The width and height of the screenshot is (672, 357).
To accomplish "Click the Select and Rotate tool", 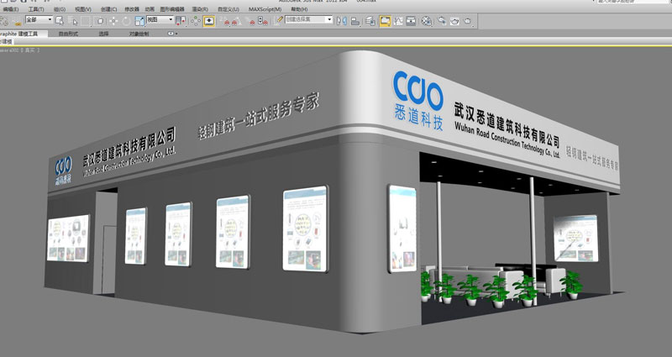I will [126, 19].
